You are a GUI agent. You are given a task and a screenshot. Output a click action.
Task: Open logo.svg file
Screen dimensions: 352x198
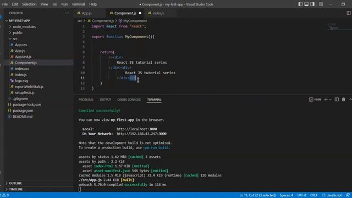pyautogui.click(x=21, y=81)
